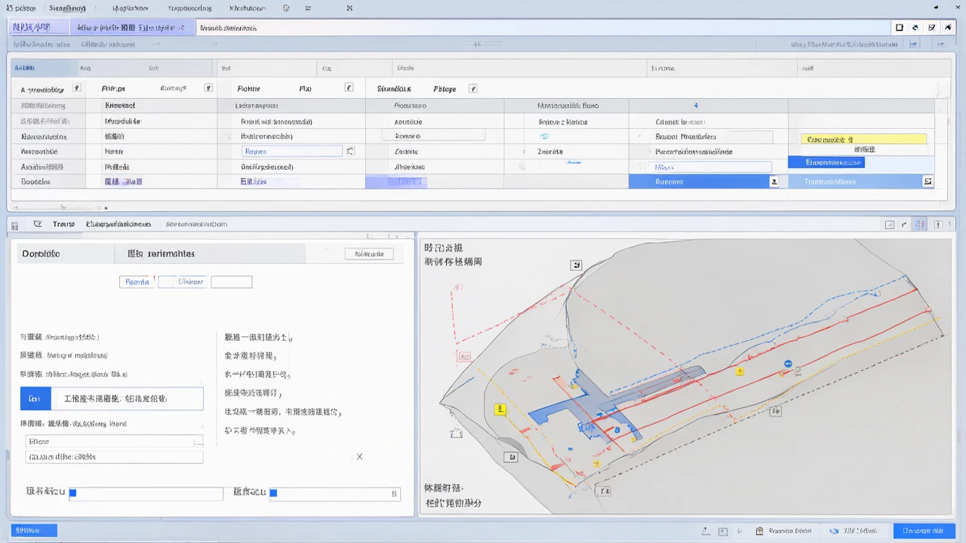Screen dimensions: 966x543
Task: Open dropdown in light blue bottom-right table cell
Action: pos(928,182)
